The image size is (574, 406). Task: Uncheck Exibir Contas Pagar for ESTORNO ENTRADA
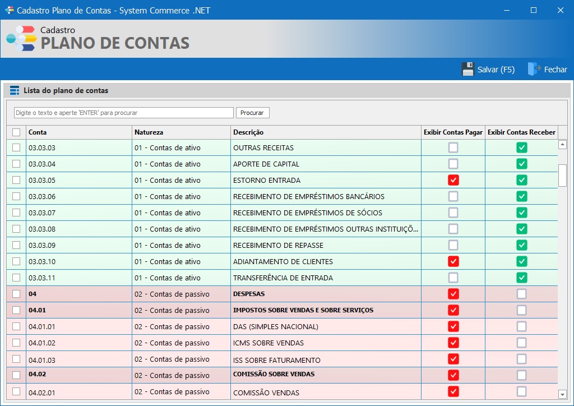[453, 180]
